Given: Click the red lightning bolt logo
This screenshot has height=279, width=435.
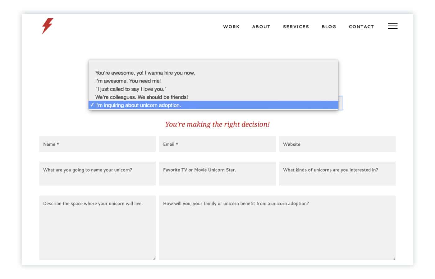Looking at the screenshot, I should 47,26.
